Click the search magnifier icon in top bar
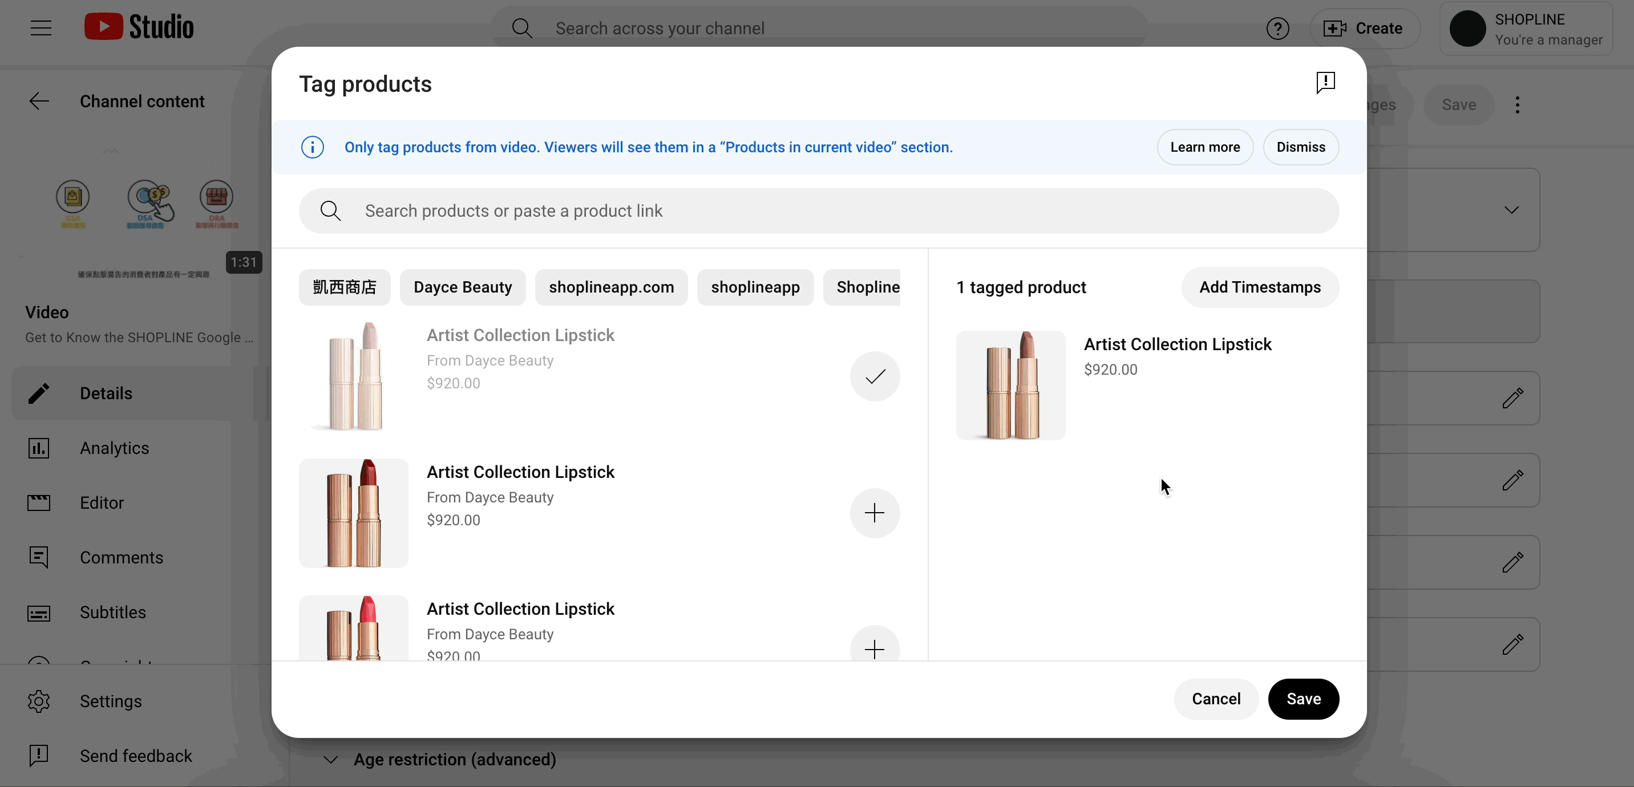1634x787 pixels. tap(522, 28)
